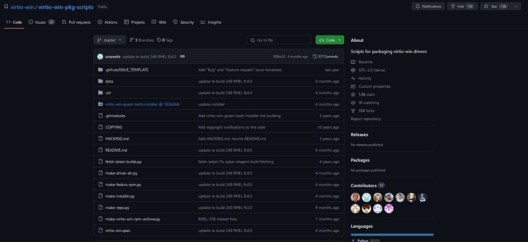Click the Go to file search field
528x242 pixels.
(x=279, y=40)
